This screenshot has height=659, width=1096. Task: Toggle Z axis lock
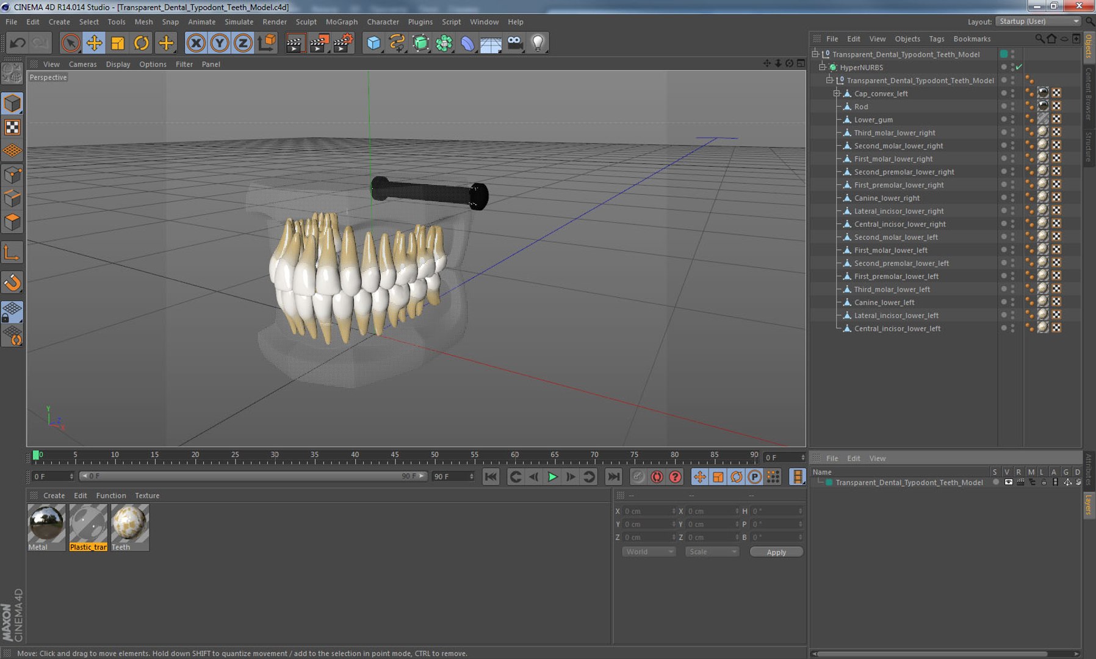(x=243, y=43)
